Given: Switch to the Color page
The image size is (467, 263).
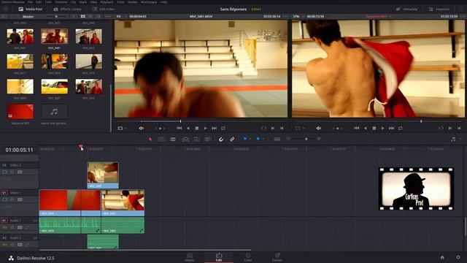Looking at the screenshot, I should (x=248, y=257).
